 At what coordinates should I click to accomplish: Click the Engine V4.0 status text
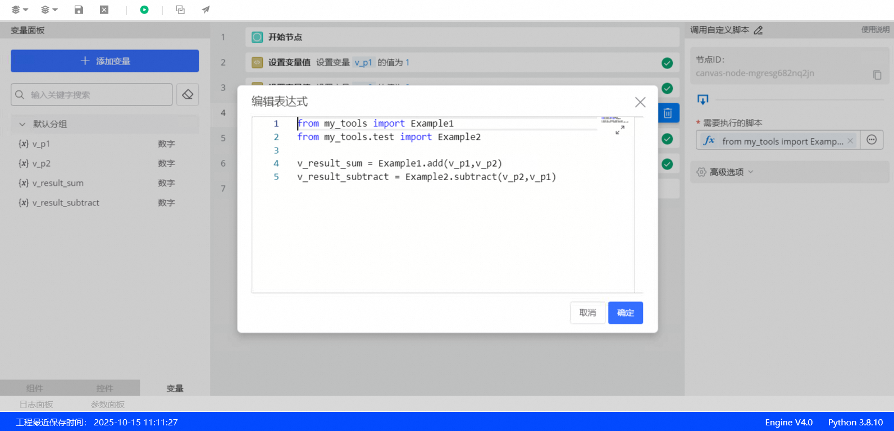(788, 422)
